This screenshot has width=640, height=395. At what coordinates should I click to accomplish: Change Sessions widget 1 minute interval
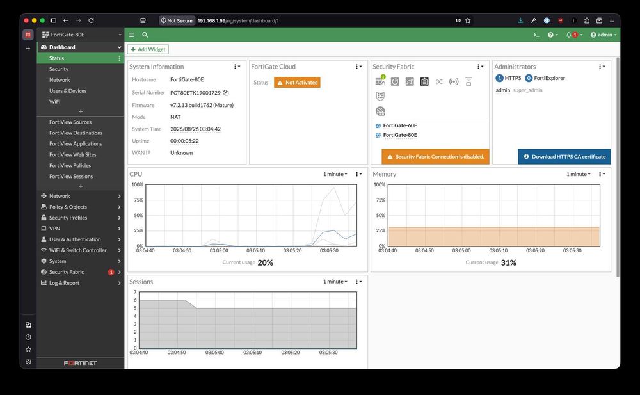click(x=335, y=282)
